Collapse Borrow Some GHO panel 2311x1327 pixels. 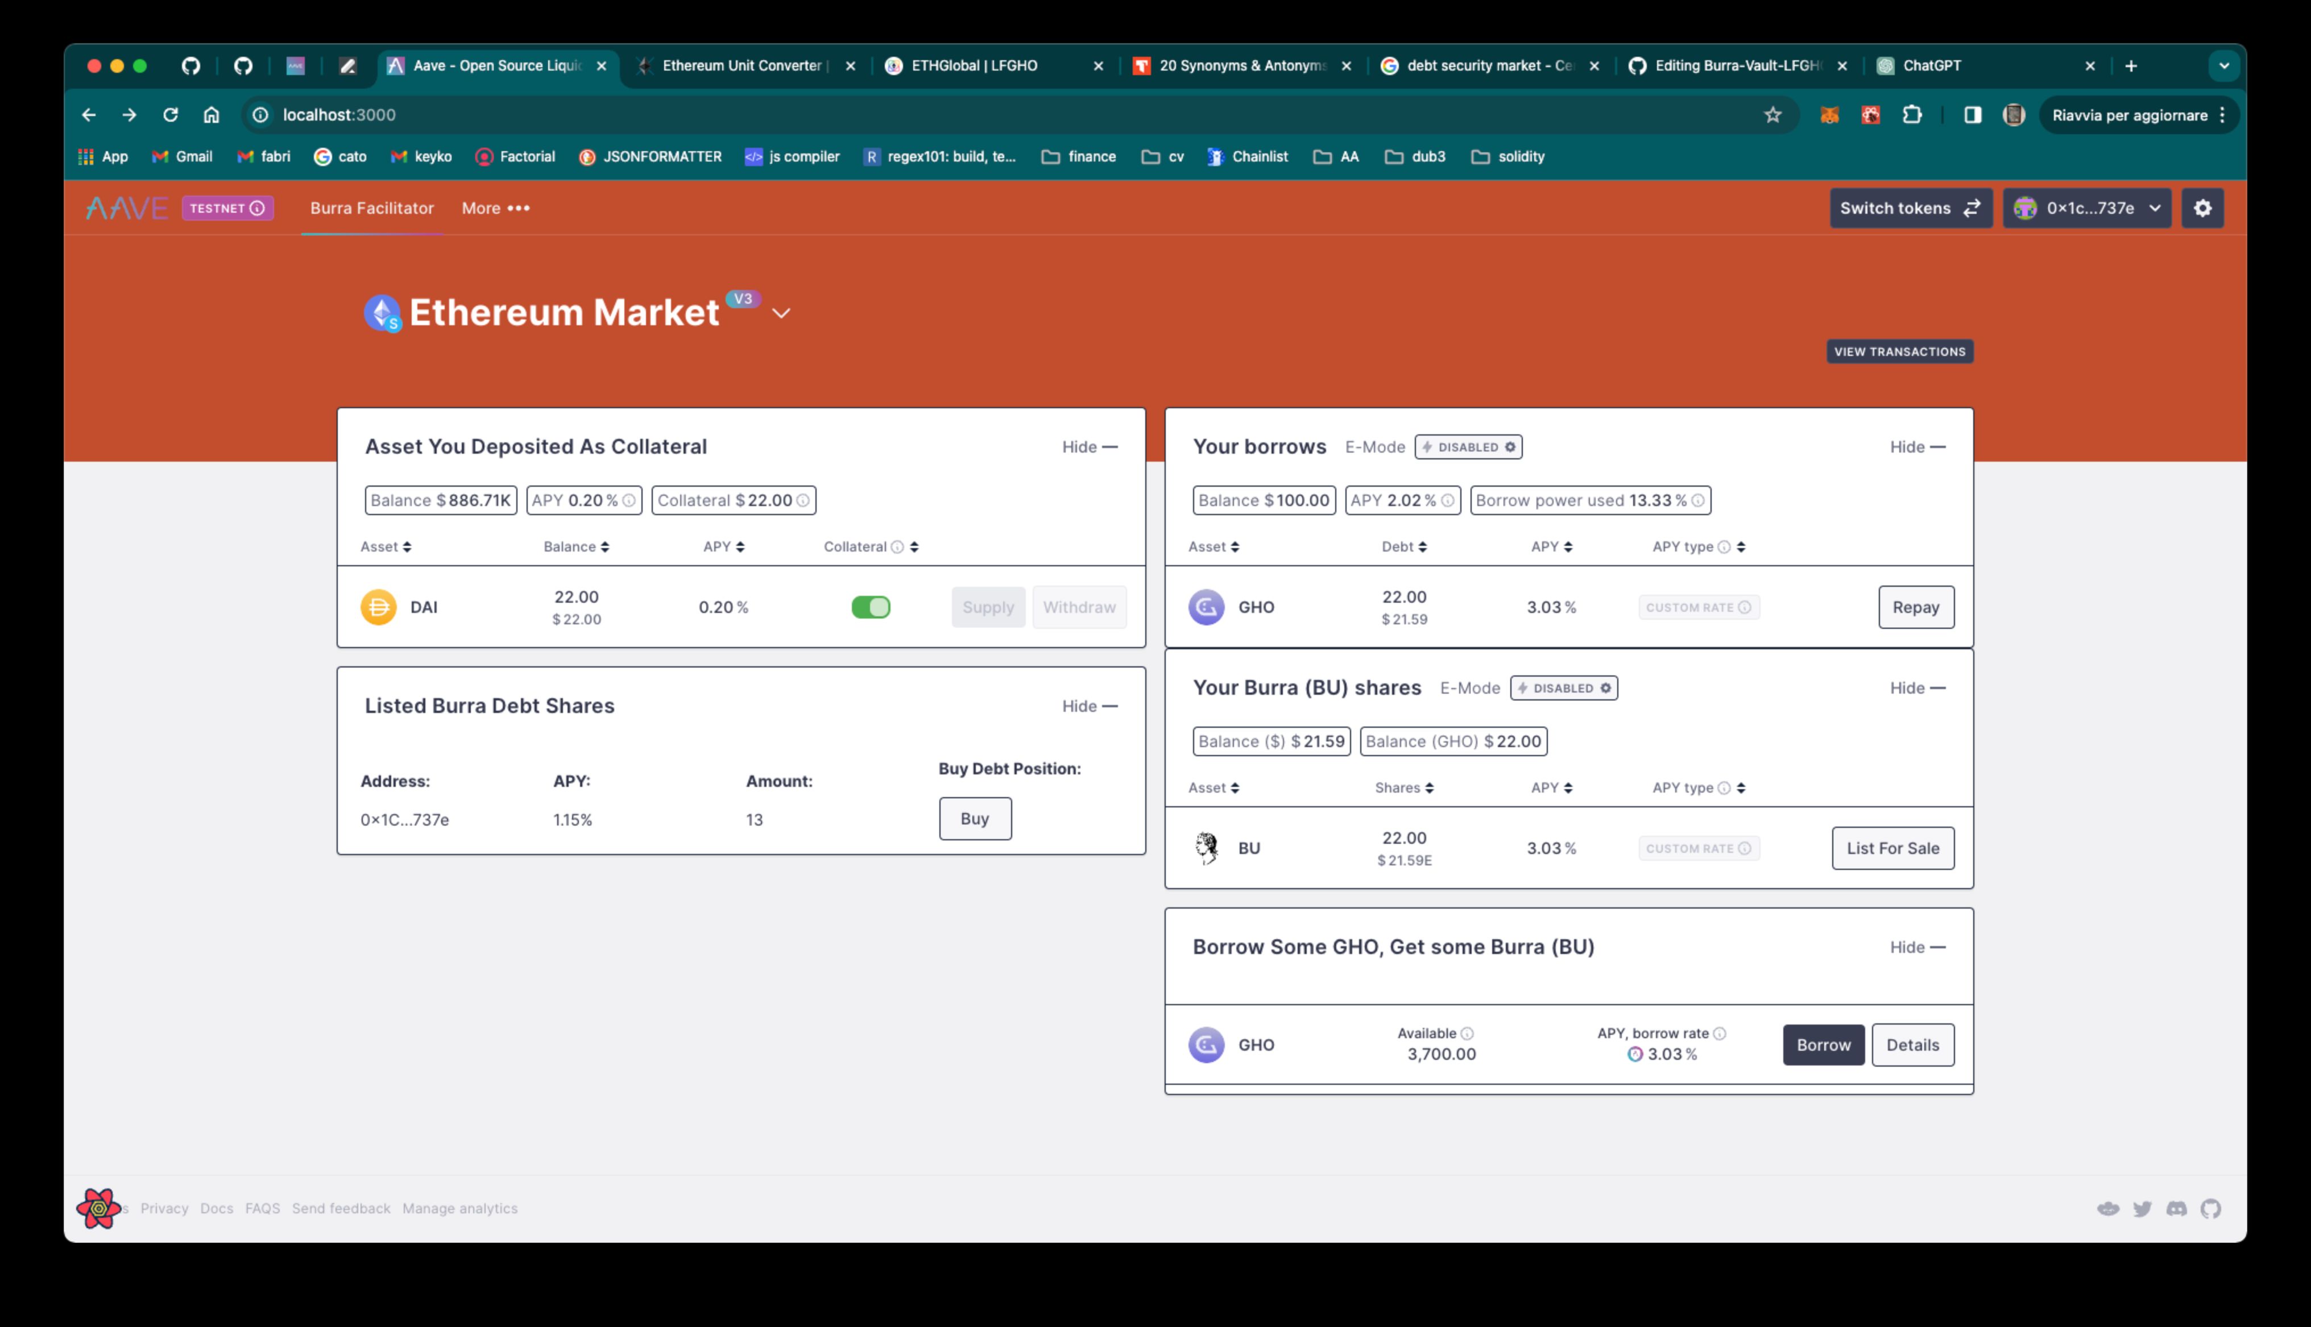pos(1917,947)
